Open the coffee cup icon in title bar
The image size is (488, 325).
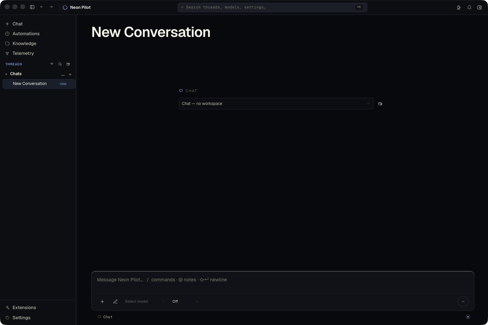click(x=459, y=7)
